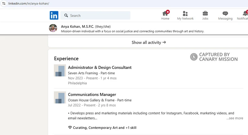This screenshot has width=248, height=135.
Task: Open My Network icon
Action: pyautogui.click(x=185, y=14)
